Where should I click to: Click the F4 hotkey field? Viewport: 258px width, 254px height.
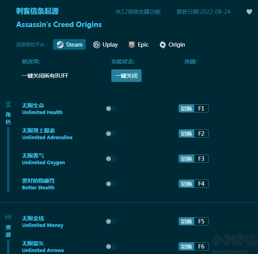pos(201,184)
